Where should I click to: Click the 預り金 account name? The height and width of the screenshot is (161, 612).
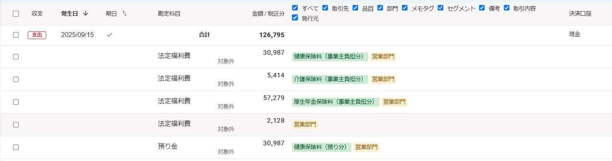[167, 146]
